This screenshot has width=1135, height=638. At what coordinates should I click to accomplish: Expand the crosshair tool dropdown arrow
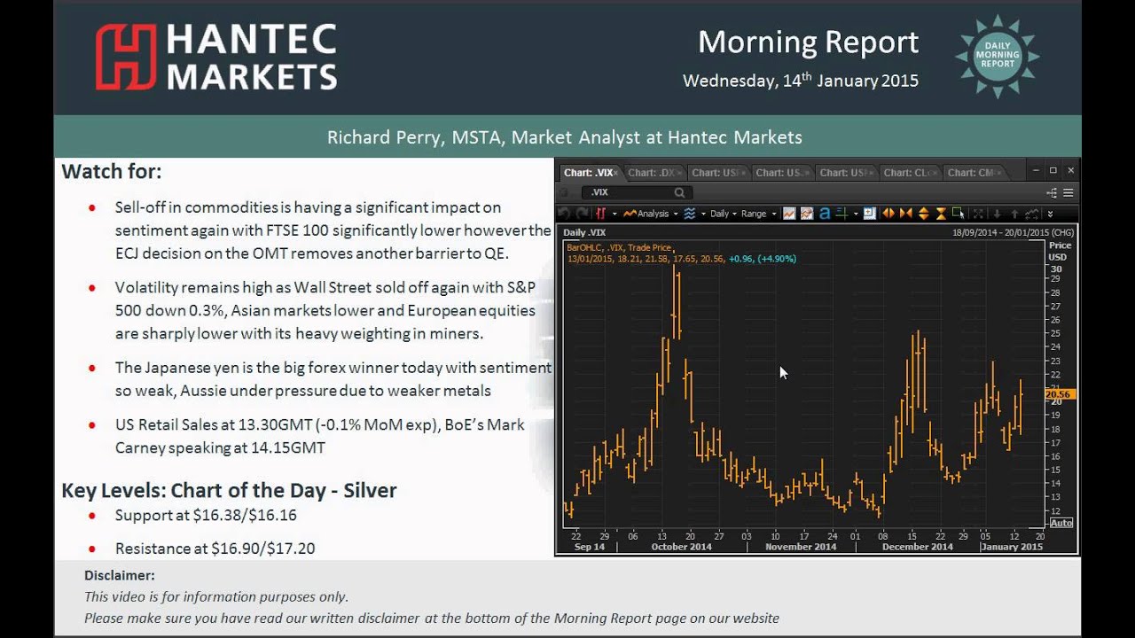pos(856,214)
